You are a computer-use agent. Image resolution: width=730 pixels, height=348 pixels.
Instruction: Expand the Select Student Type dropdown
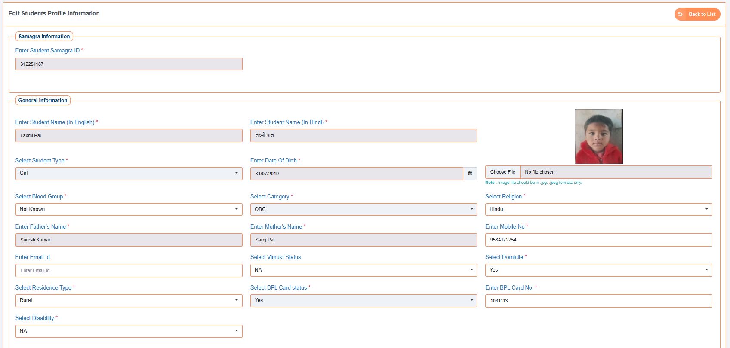tap(129, 173)
